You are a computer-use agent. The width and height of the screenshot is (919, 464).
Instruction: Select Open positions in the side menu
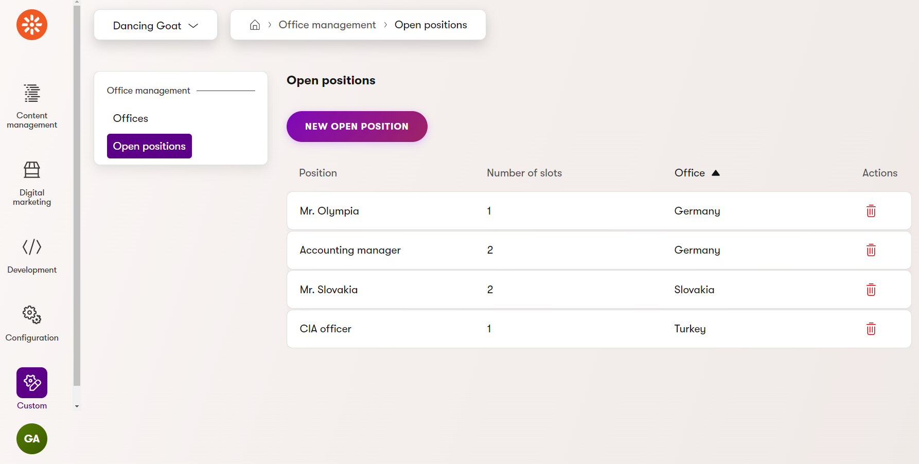(149, 146)
